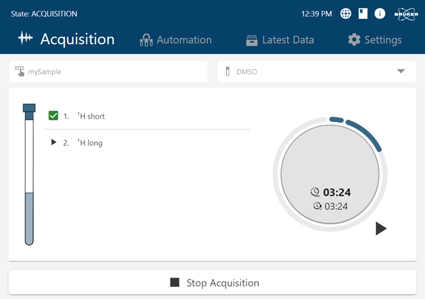Image resolution: width=425 pixels, height=299 pixels.
Task: Toggle the 1H short checkbox
Action: (x=53, y=115)
